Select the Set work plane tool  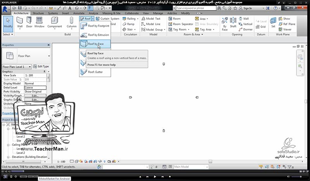pos(273,22)
